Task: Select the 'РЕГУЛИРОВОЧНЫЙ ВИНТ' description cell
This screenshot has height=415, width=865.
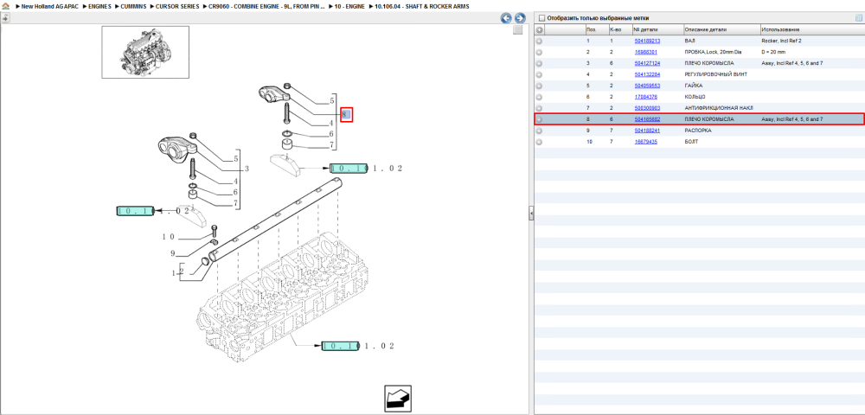Action: (715, 74)
